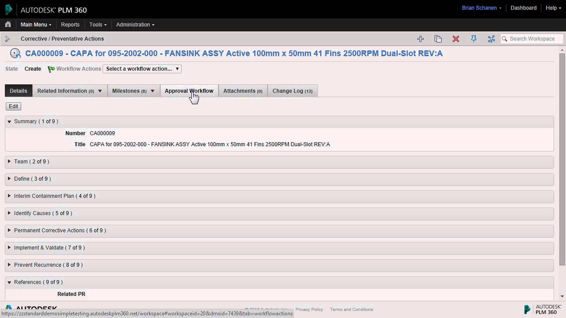Click the blue pin bookmark icon

point(474,39)
